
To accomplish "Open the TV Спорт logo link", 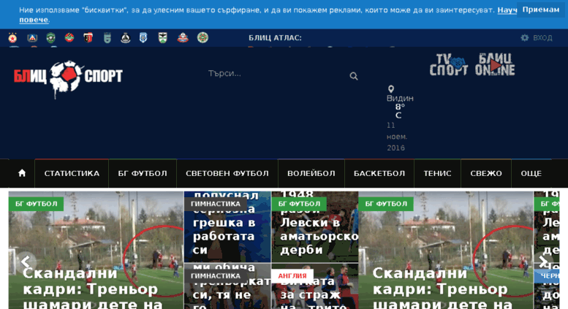I will [x=449, y=65].
